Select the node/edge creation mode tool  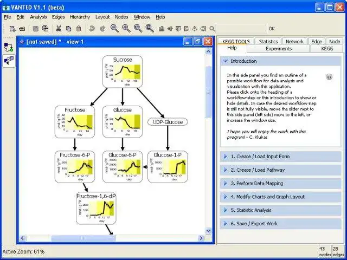[9, 47]
